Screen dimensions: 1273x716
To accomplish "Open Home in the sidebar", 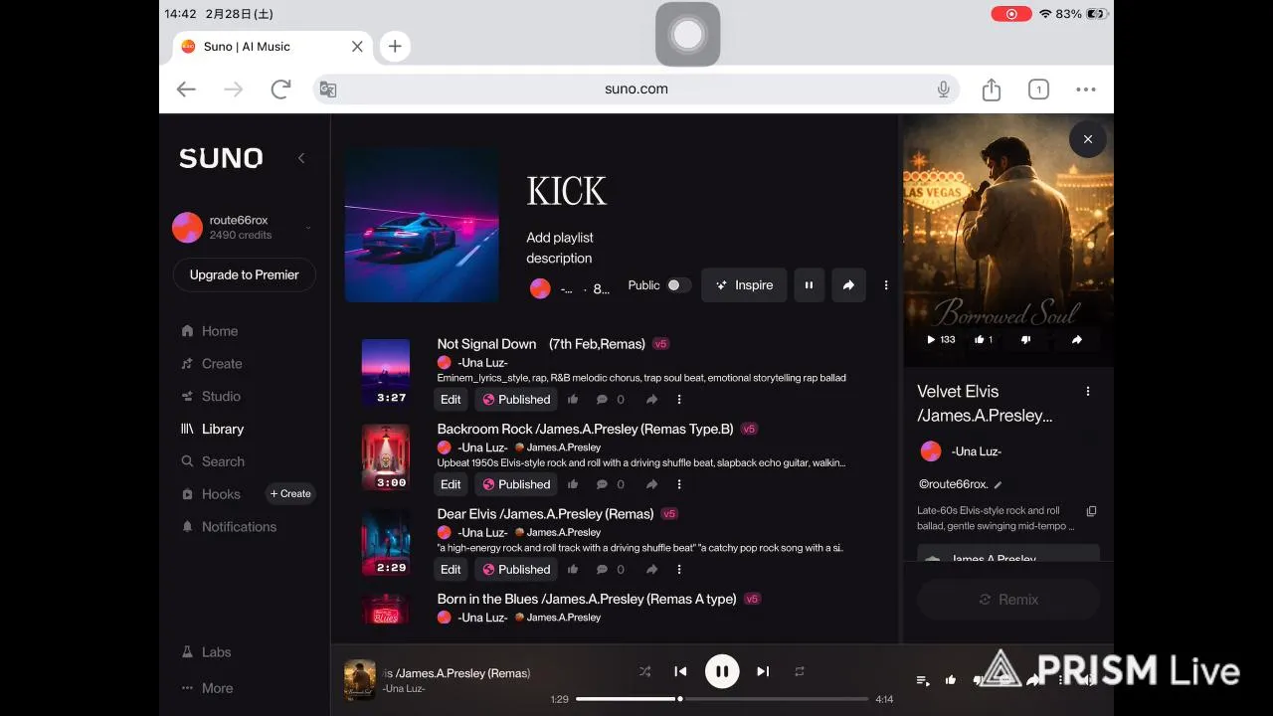I will pyautogui.click(x=210, y=331).
